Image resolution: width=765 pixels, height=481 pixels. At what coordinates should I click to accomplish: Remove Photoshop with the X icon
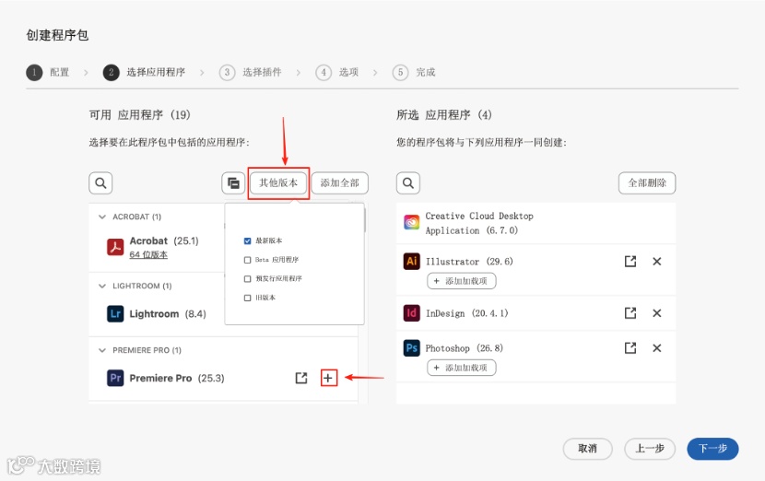coord(656,347)
